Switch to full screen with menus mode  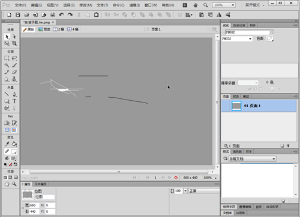(10, 177)
